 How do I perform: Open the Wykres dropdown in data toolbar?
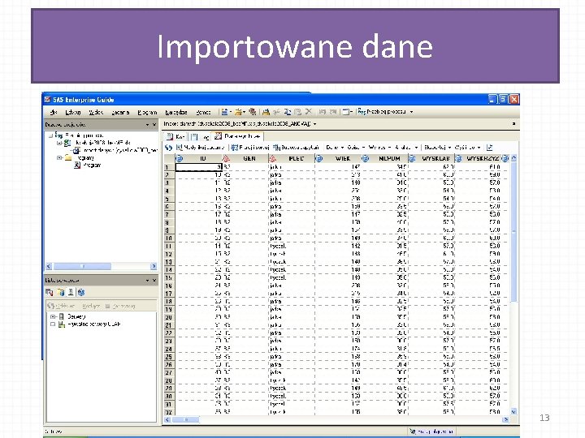[x=379, y=148]
